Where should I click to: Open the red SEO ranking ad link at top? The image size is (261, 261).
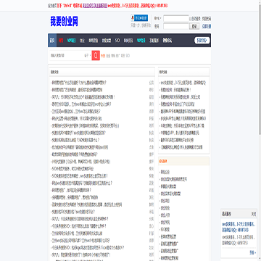pyautogui.click(x=138, y=5)
